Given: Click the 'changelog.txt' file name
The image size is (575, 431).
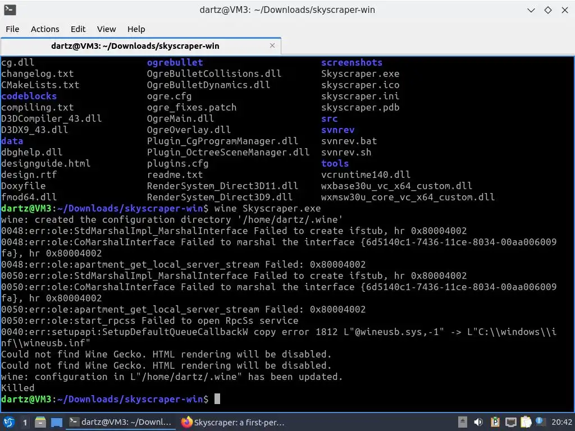Looking at the screenshot, I should coord(38,74).
